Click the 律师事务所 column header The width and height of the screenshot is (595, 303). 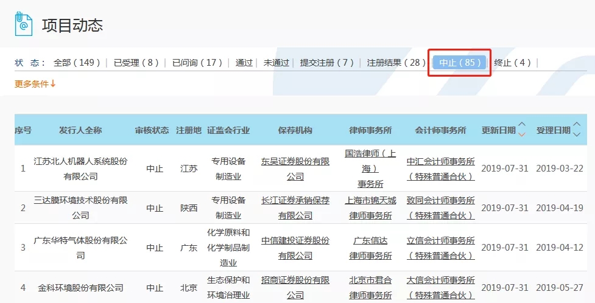pos(370,130)
